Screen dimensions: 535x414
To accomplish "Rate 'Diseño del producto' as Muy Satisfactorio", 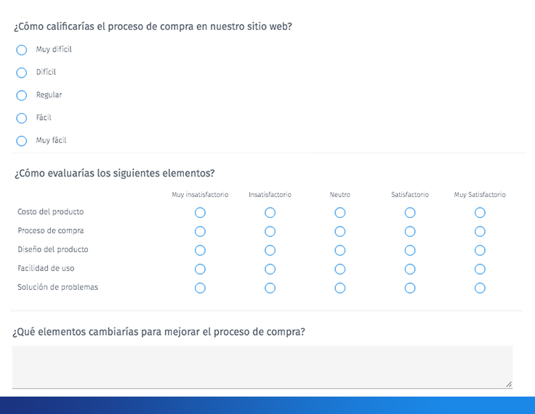I will pyautogui.click(x=480, y=251).
